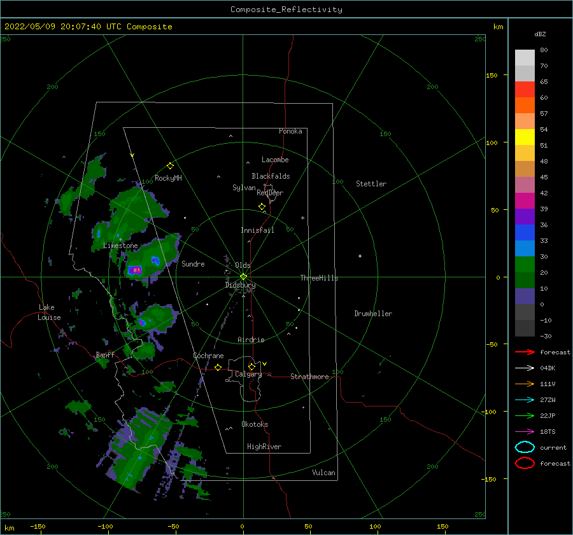
Task: Click the Strathmore city label
Action: pos(309,377)
